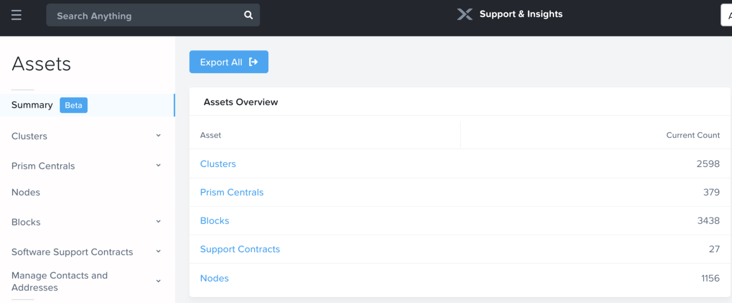732x303 pixels.
Task: Open the Blocks link in the table
Action: click(x=215, y=221)
